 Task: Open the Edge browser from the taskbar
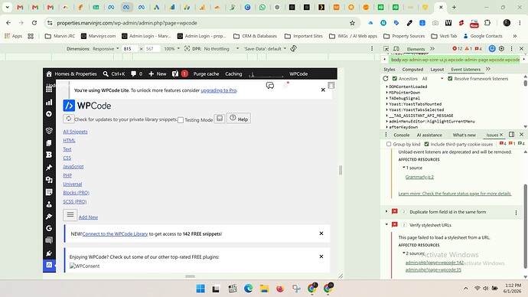tap(249, 289)
